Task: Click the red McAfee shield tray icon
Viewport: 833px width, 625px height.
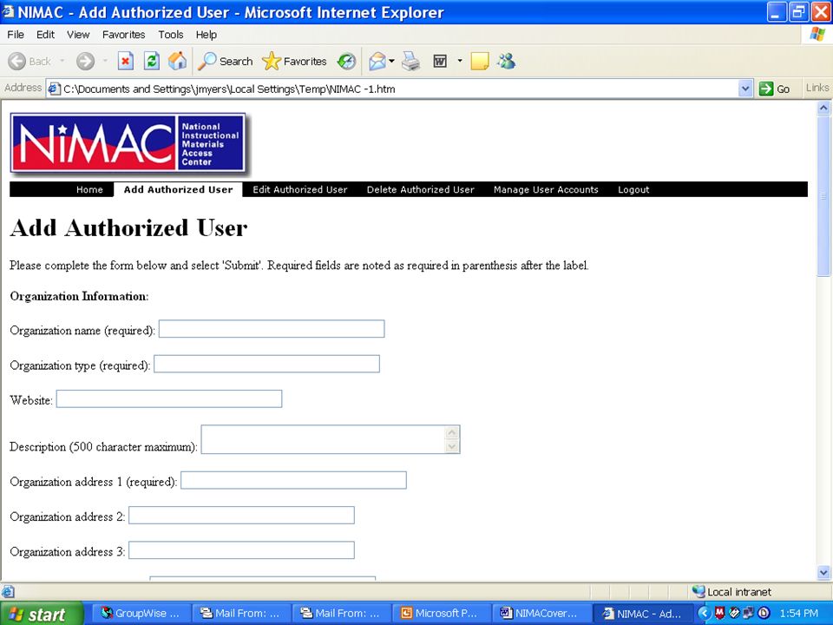Action: point(720,613)
